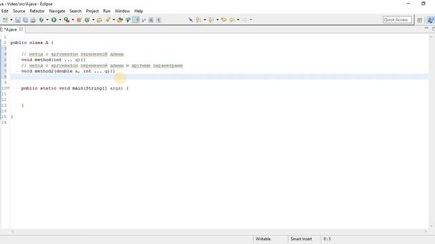Toggle block selection mode icon

click(151, 20)
